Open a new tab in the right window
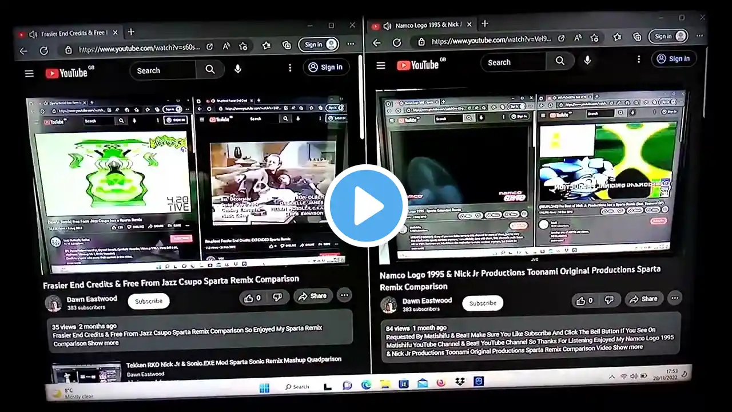This screenshot has height=412, width=732. pos(485,23)
